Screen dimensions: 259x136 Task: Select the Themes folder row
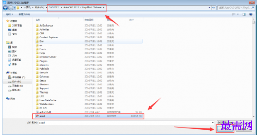click(89, 92)
